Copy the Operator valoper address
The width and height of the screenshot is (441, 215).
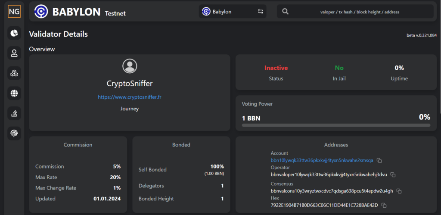(x=393, y=175)
